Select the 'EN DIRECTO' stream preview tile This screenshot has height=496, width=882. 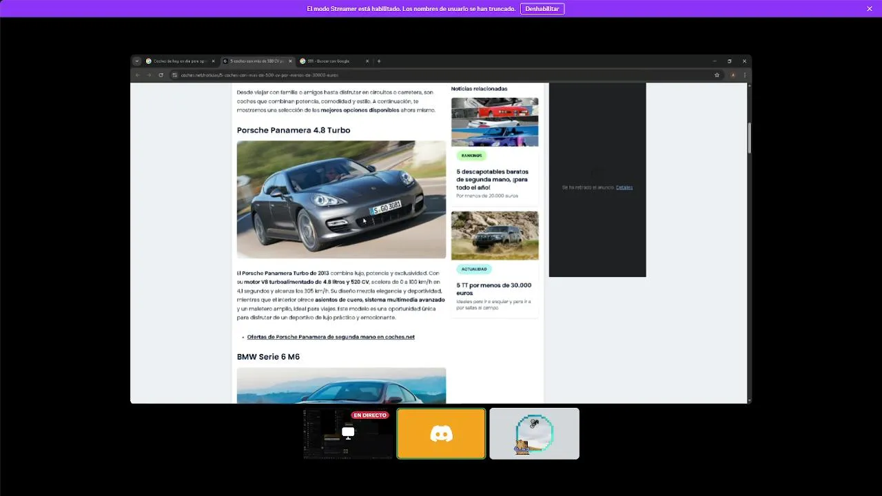[x=349, y=433]
